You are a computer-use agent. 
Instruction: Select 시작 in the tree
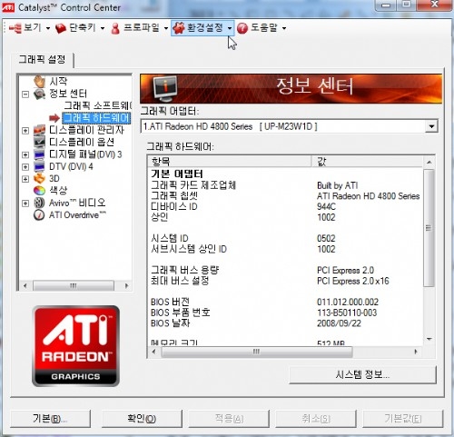pos(58,81)
